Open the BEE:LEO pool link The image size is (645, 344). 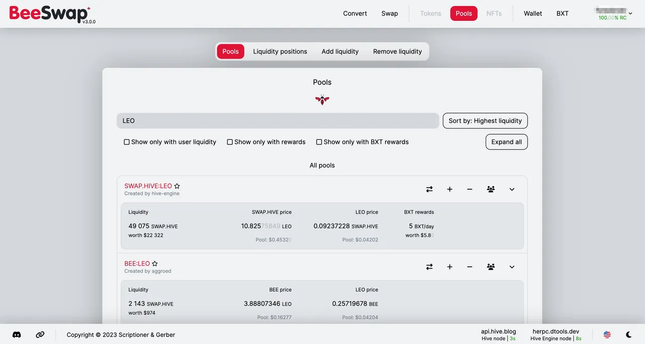pos(137,264)
